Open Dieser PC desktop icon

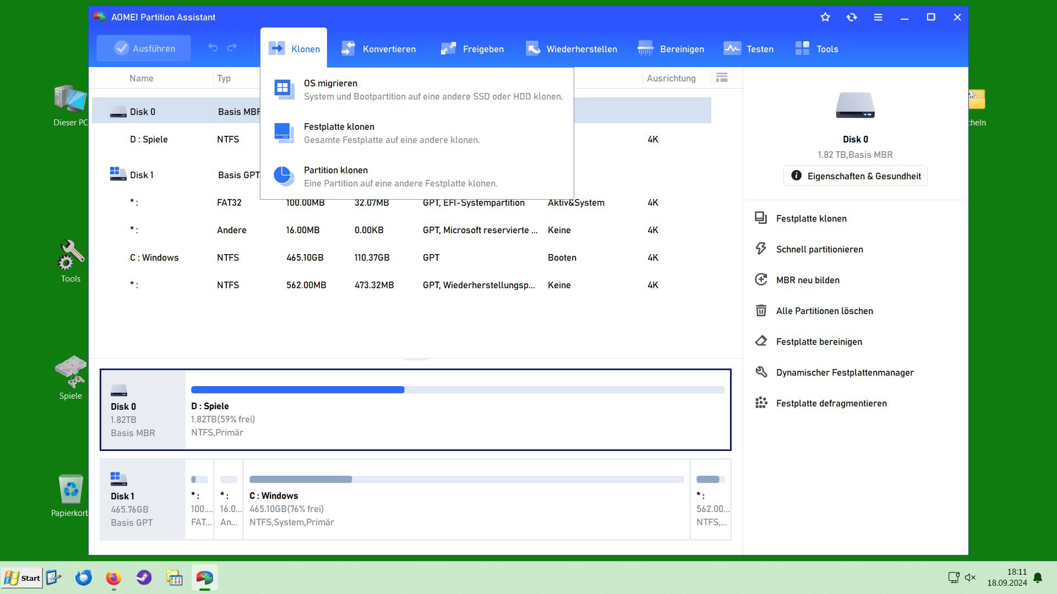click(x=70, y=106)
